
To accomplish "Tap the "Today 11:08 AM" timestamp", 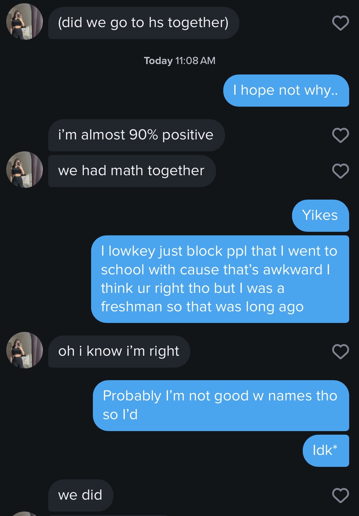I will (179, 61).
